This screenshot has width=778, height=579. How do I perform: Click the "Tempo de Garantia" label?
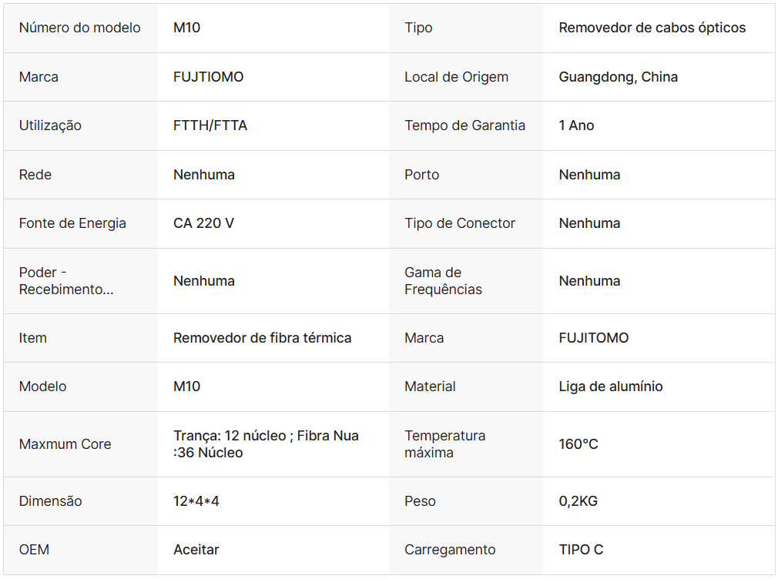464,126
